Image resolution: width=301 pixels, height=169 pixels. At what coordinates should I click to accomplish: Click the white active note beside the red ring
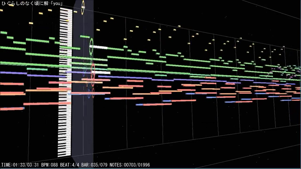click(x=101, y=73)
